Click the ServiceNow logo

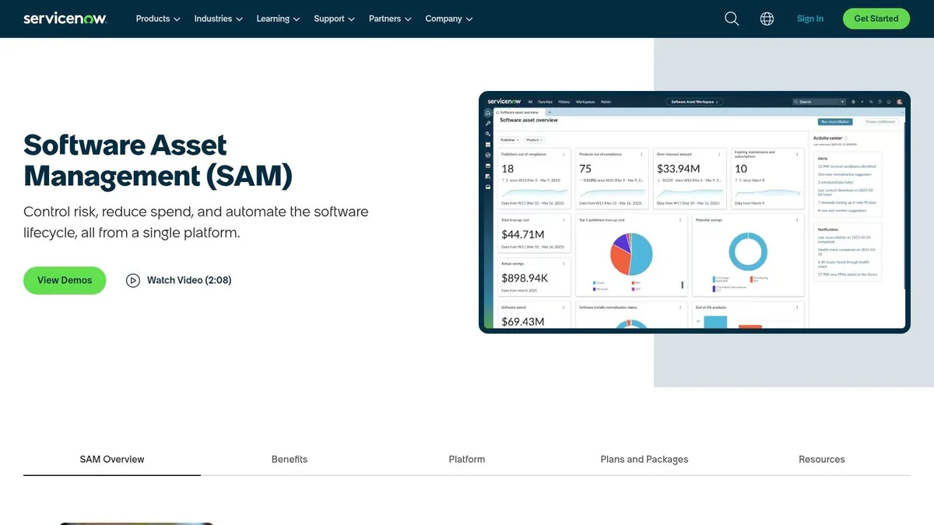click(x=65, y=19)
